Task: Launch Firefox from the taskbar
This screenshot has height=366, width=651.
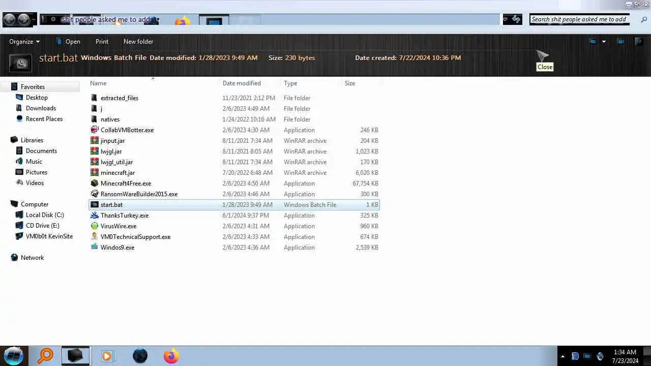Action: [x=171, y=356]
